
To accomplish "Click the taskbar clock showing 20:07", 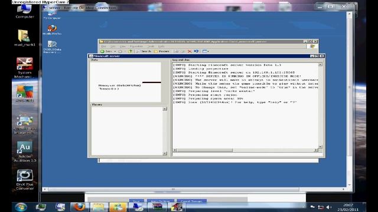I will [x=348, y=207].
